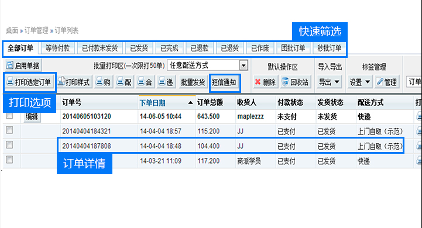Select the 已付款未发货 tab
Image resolution: width=422 pixels, height=228 pixels.
coord(100,49)
